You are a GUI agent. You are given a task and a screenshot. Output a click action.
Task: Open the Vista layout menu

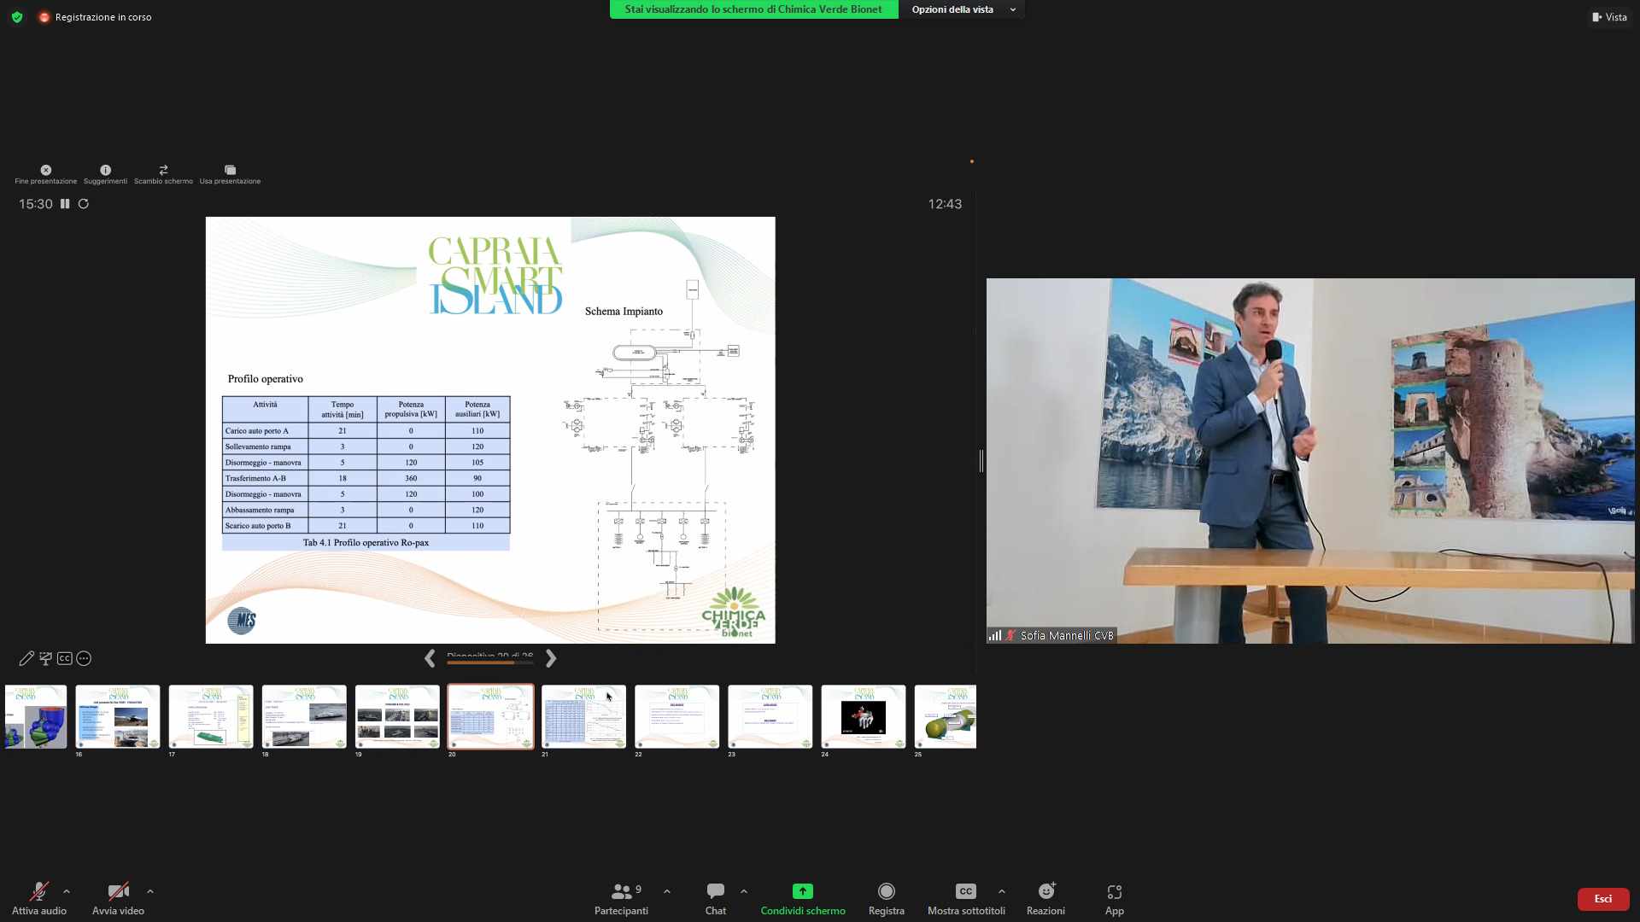coord(1609,17)
